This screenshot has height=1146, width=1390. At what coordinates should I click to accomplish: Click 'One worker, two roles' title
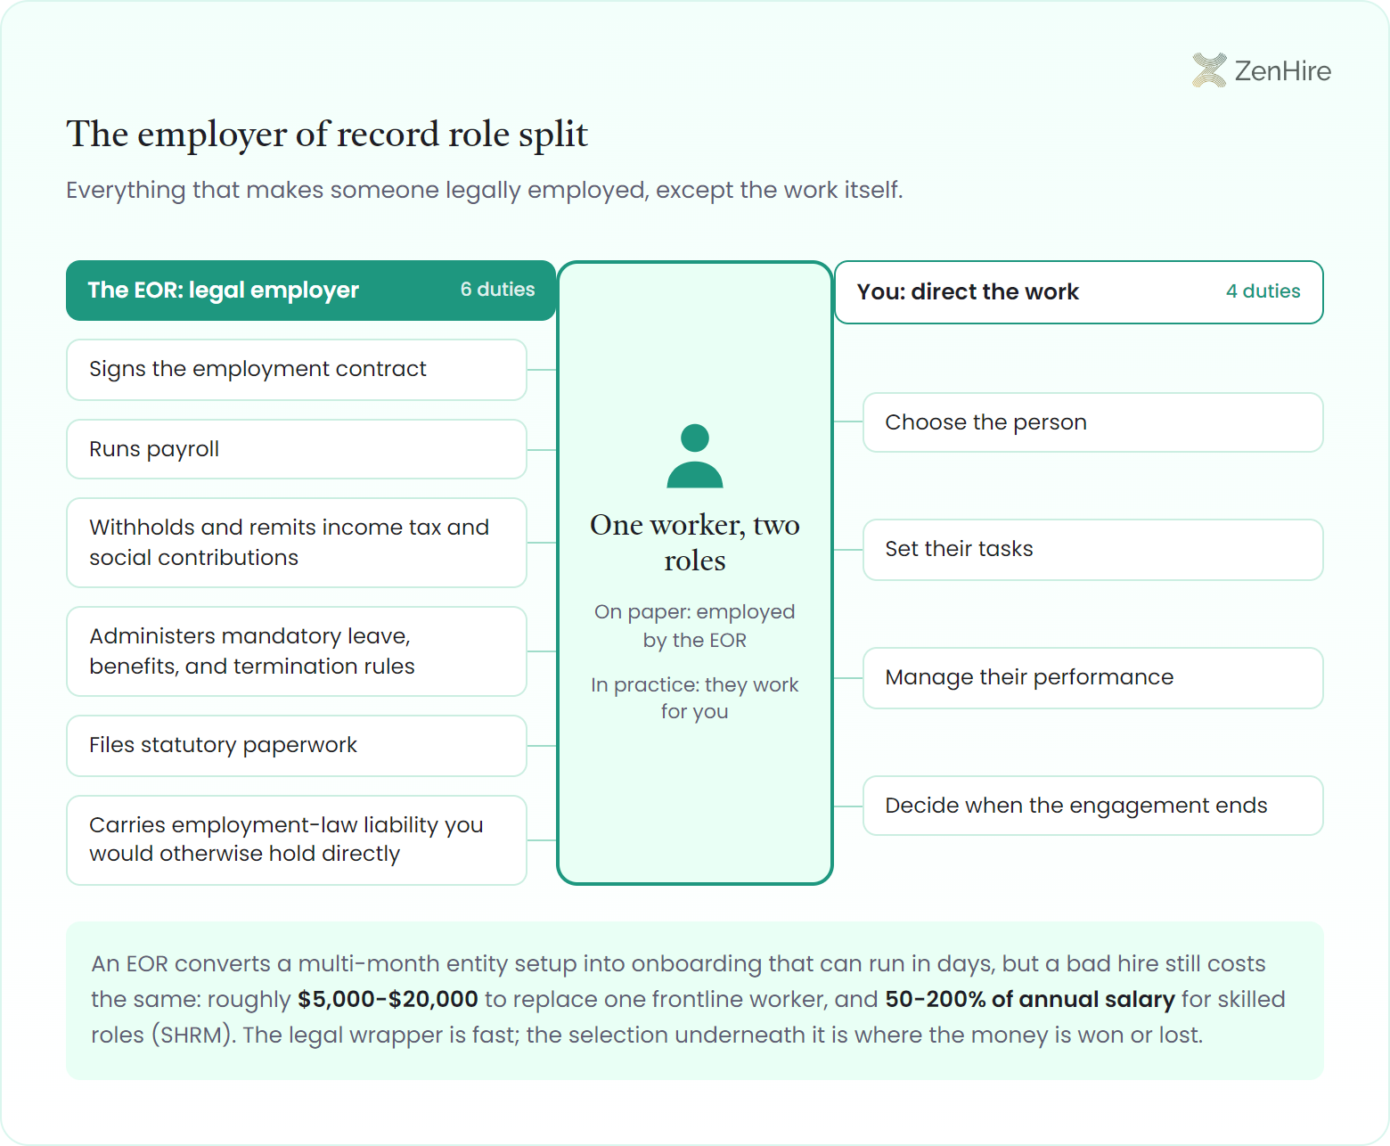coord(695,543)
